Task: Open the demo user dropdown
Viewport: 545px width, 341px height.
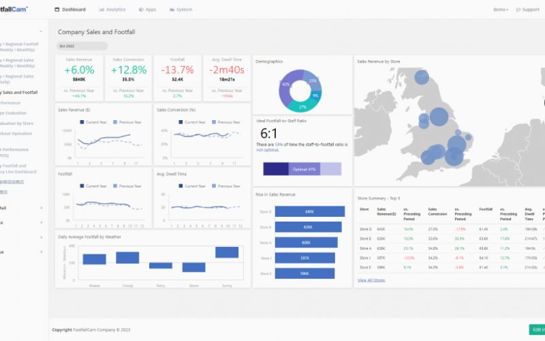Action: point(501,10)
